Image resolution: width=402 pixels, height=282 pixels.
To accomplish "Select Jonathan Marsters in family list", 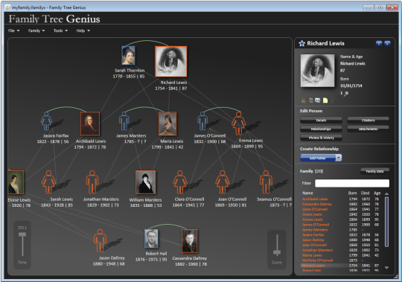I will [x=341, y=250].
